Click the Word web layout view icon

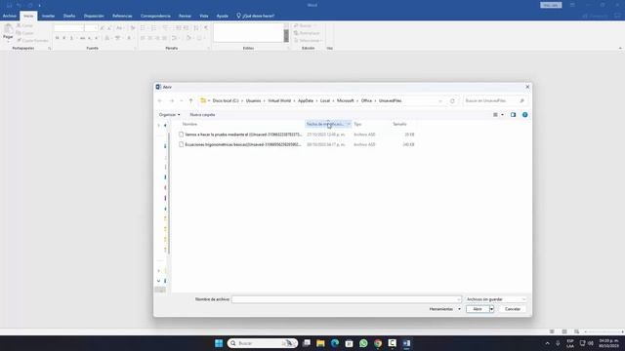click(x=577, y=331)
